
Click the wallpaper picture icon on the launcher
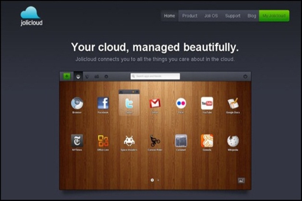point(241,181)
